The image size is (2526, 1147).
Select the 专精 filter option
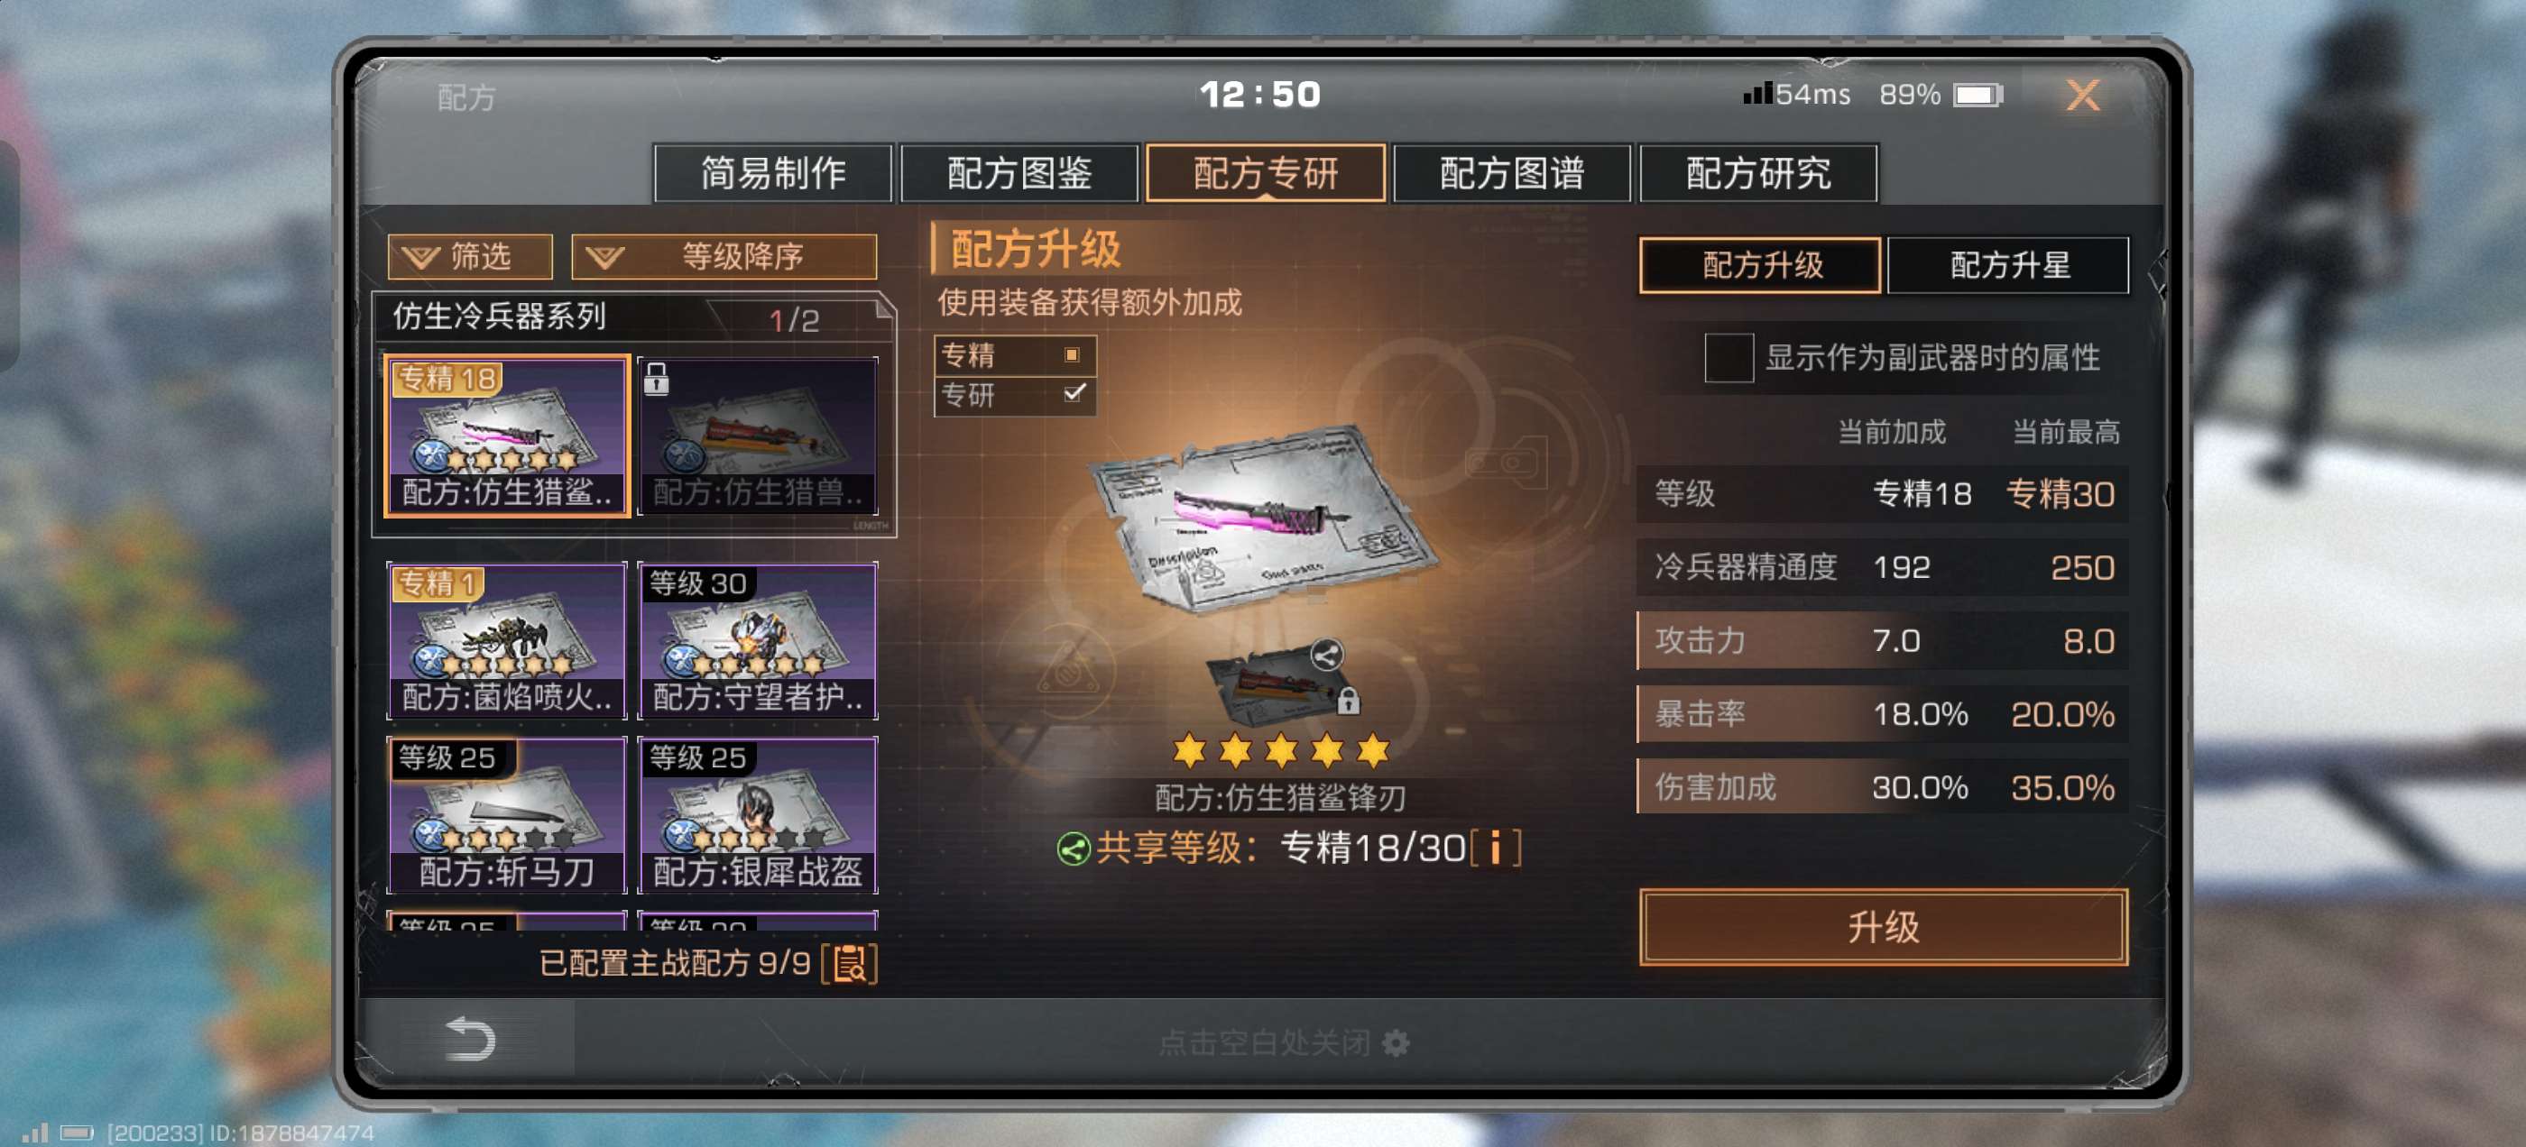1015,355
